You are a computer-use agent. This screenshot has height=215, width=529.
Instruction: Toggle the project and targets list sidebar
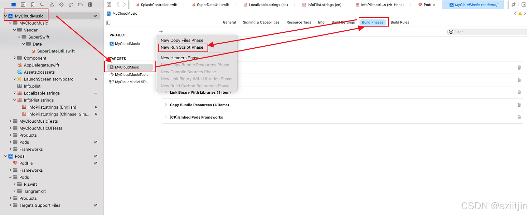coord(108,22)
